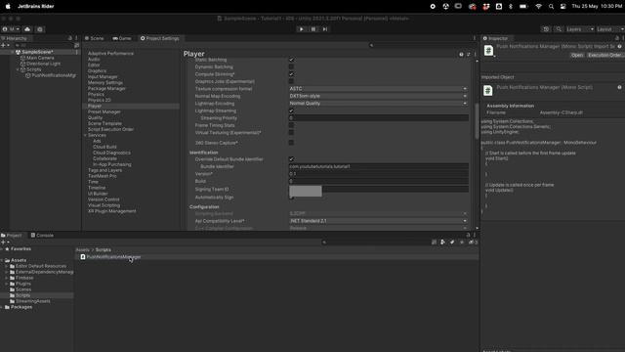Switch to the Scene tab
This screenshot has width=625, height=352.
click(94, 38)
